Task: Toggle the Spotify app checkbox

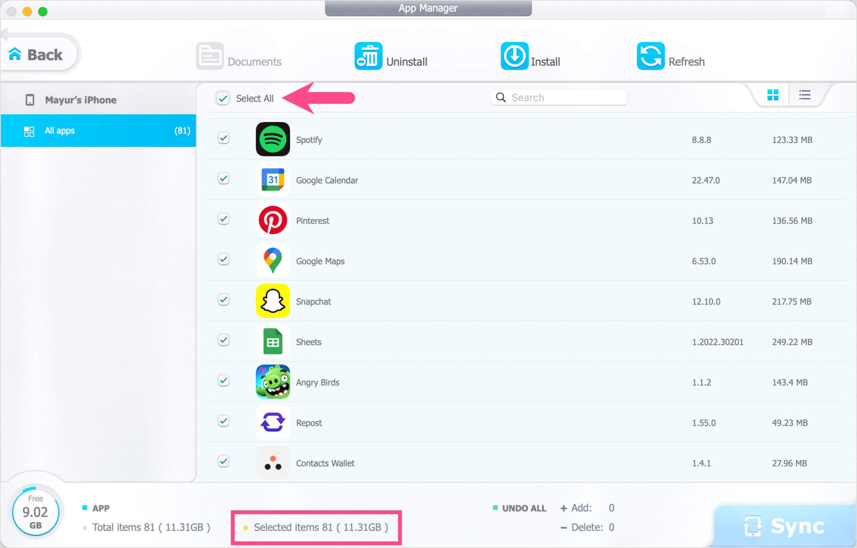Action: [x=223, y=138]
